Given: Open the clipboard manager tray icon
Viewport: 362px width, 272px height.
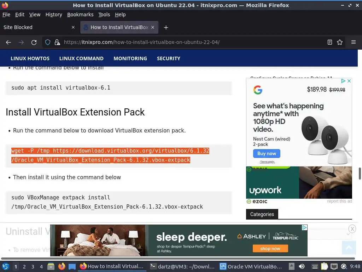Looking at the screenshot, I should (325, 266).
